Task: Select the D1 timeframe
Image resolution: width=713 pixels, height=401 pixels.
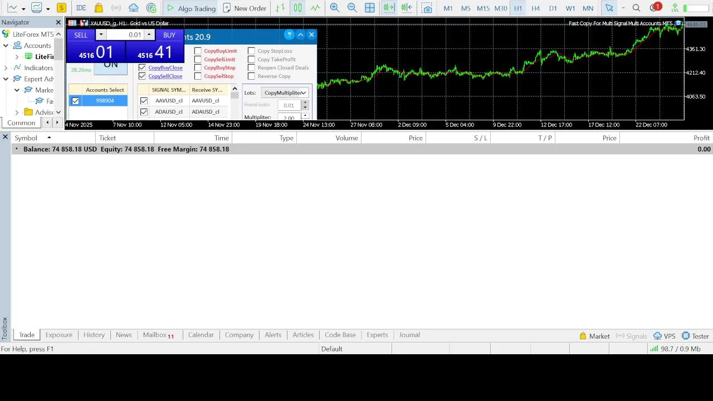Action: [x=553, y=8]
